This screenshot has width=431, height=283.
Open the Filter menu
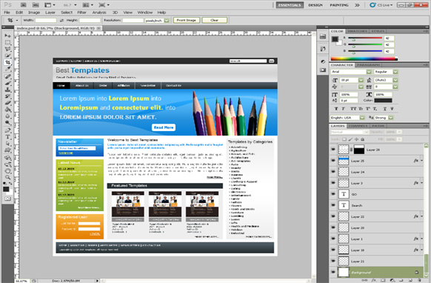tap(81, 13)
